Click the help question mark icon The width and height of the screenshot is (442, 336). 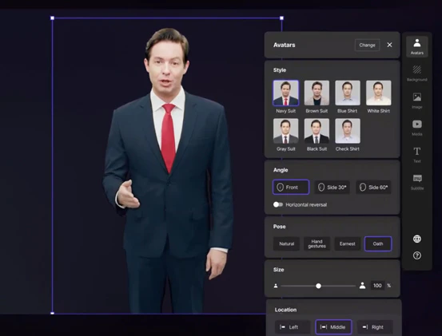tap(417, 255)
